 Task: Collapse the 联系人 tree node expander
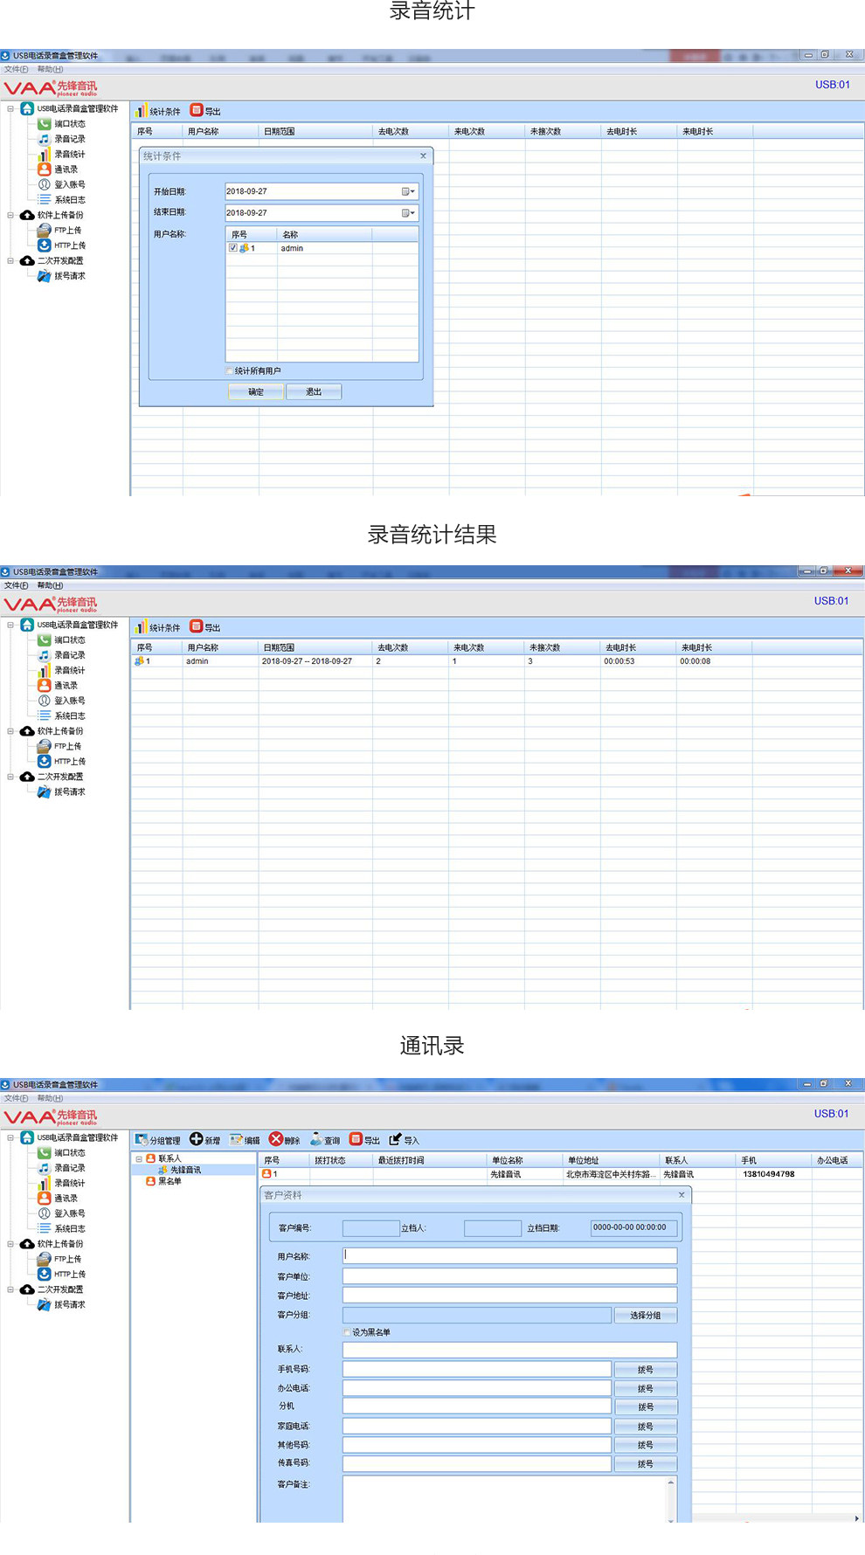139,1159
